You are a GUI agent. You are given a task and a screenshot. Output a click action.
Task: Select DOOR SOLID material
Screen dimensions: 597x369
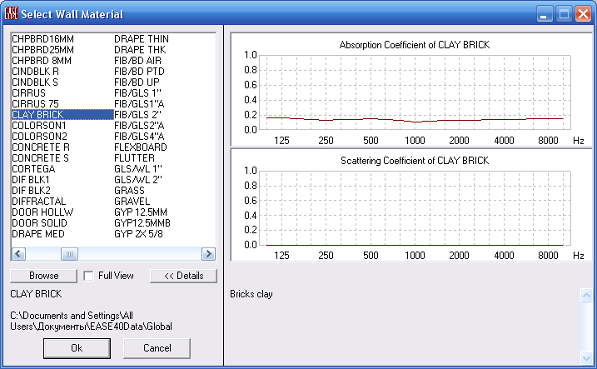(x=40, y=222)
